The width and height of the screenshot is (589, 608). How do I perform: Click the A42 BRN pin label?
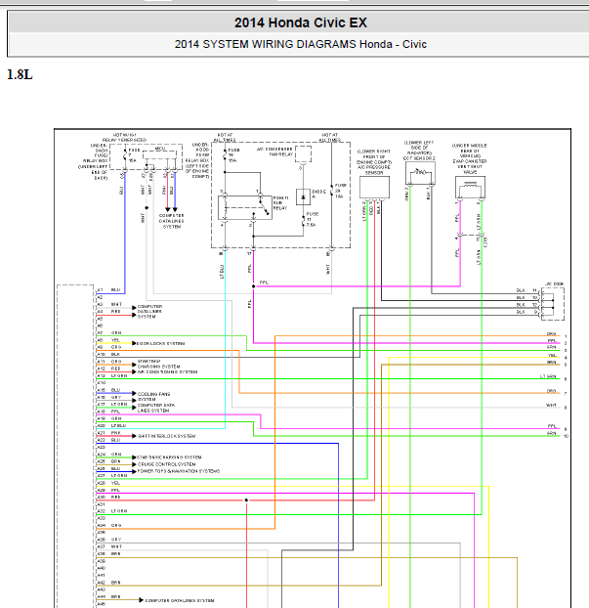tap(108, 583)
